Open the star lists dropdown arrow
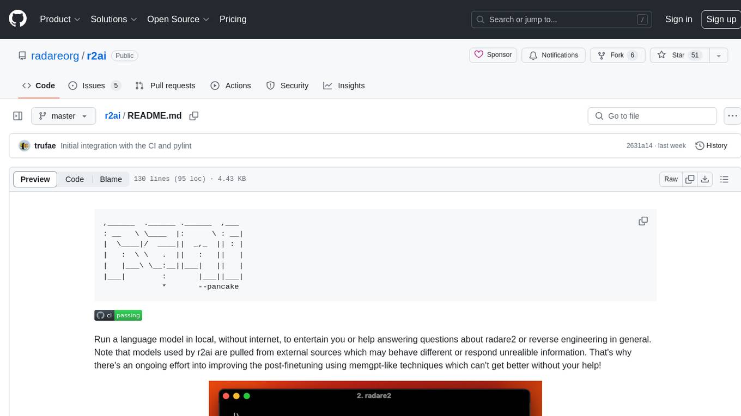 (719, 55)
